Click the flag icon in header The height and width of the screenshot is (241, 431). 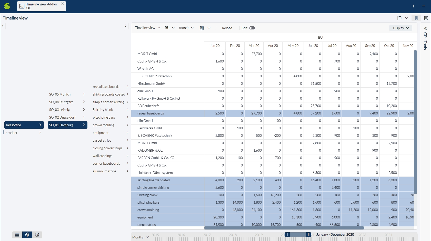click(399, 18)
